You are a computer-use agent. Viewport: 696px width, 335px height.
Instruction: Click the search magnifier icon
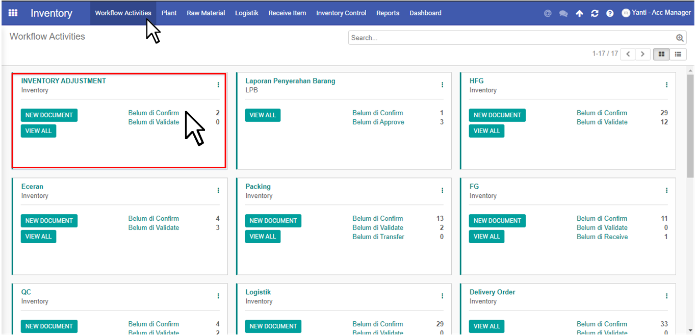point(680,38)
